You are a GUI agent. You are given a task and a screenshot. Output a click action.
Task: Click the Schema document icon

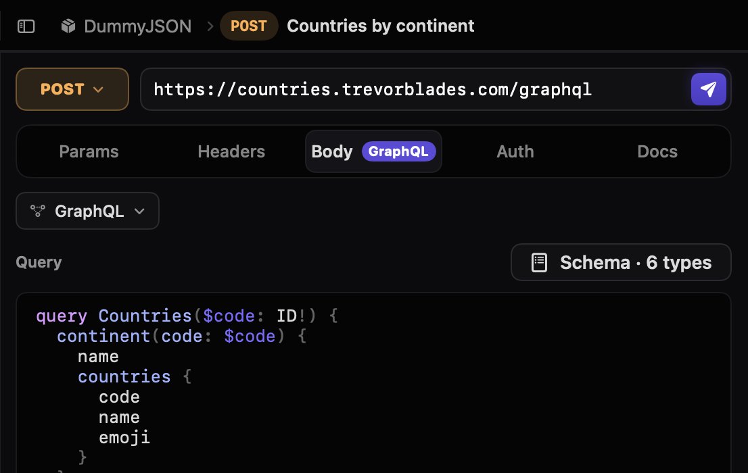click(539, 263)
